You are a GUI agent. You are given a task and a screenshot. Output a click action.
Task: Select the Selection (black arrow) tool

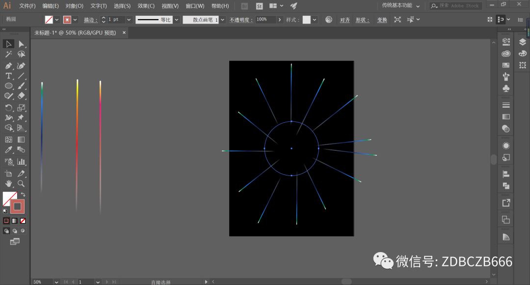tap(8, 44)
